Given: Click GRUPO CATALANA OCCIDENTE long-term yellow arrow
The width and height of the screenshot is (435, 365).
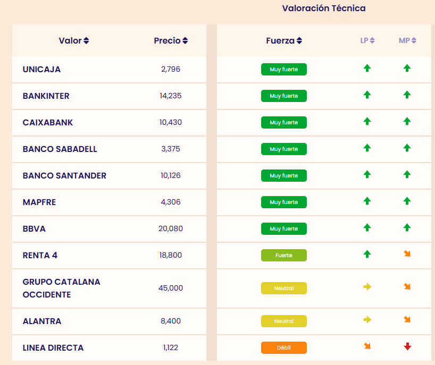Looking at the screenshot, I should coord(367,287).
